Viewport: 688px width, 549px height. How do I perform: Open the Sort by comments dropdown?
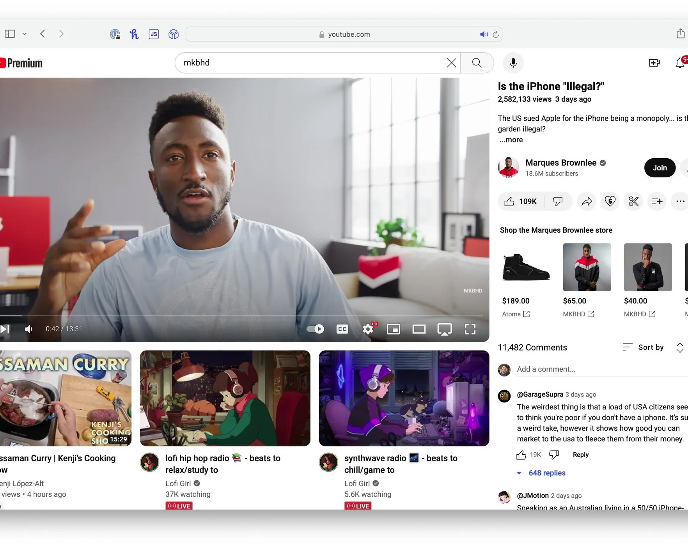643,347
